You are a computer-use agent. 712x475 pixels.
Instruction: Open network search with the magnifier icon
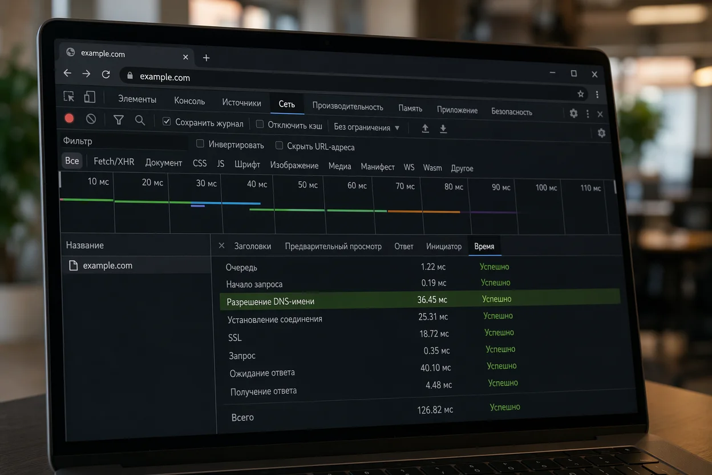click(140, 120)
